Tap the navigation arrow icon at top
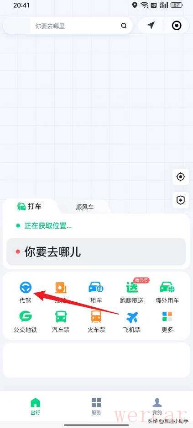This screenshot has width=193, height=428. (x=151, y=26)
